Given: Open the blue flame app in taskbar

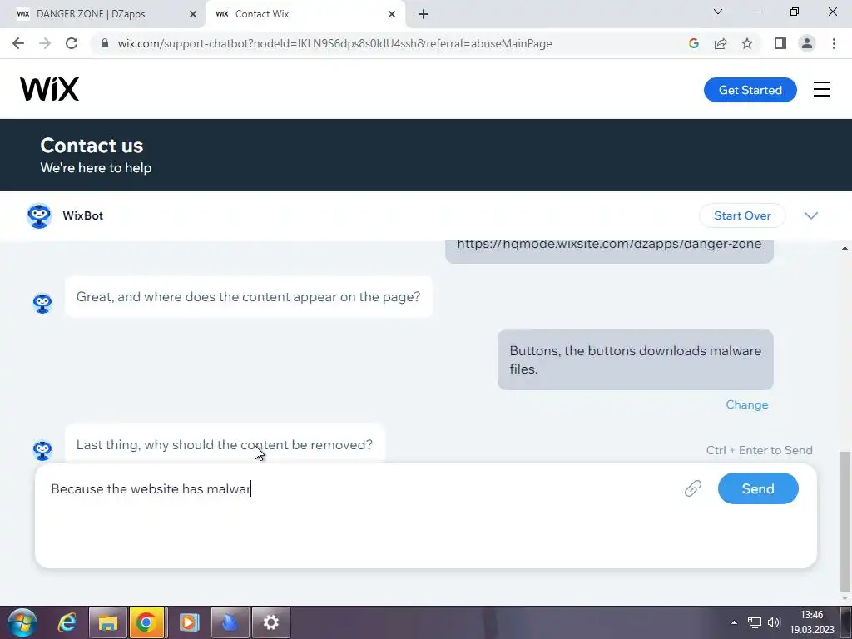Looking at the screenshot, I should click(x=230, y=622).
